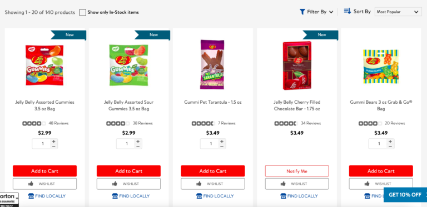Decrease Gummi Pet Tarantula quantity with minus
The width and height of the screenshot is (427, 207).
pyautogui.click(x=222, y=147)
